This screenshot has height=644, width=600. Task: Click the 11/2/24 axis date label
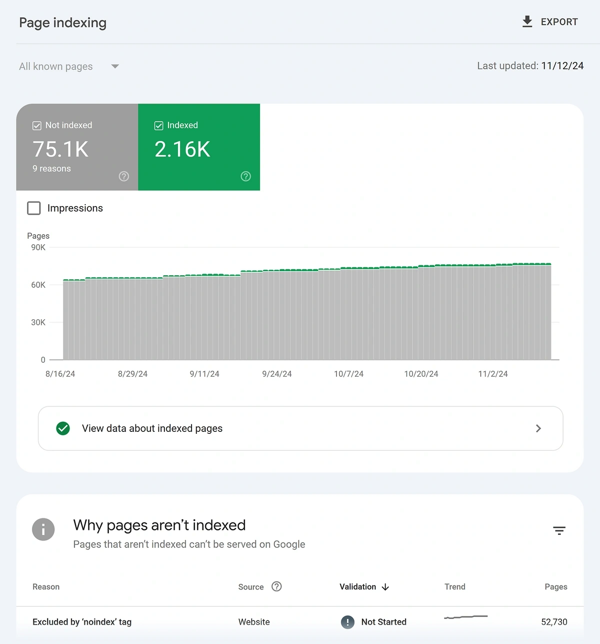pyautogui.click(x=493, y=374)
